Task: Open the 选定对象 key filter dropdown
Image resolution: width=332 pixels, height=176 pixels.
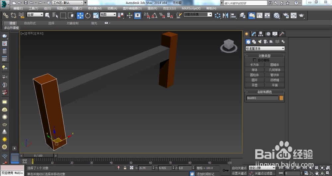Action: coord(262,168)
